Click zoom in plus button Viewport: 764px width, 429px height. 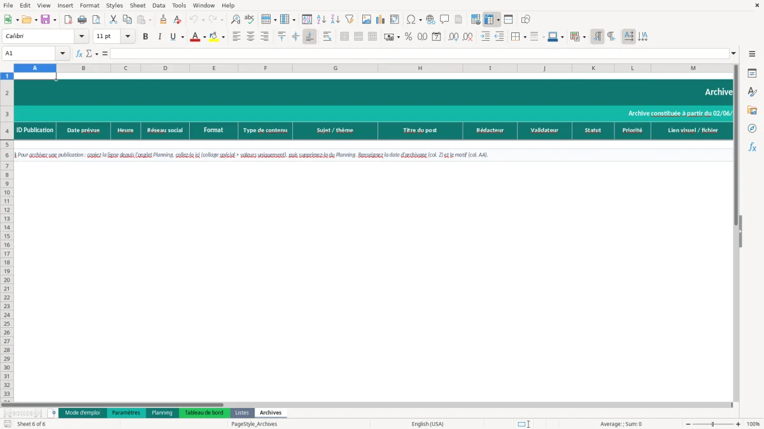coord(739,424)
